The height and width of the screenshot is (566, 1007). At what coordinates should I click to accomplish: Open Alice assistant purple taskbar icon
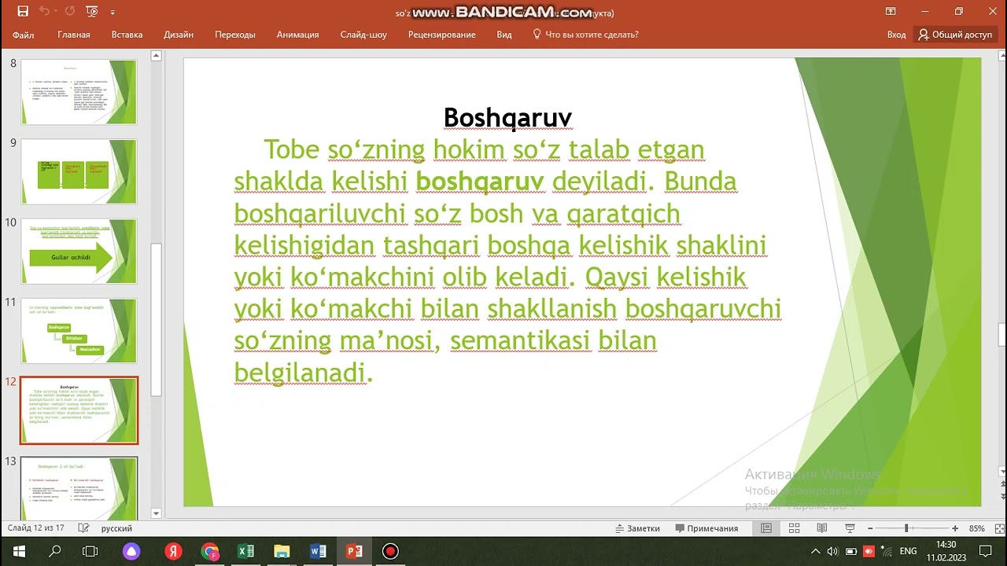(131, 551)
